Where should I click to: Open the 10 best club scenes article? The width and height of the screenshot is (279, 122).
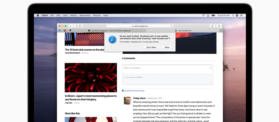(x=85, y=50)
